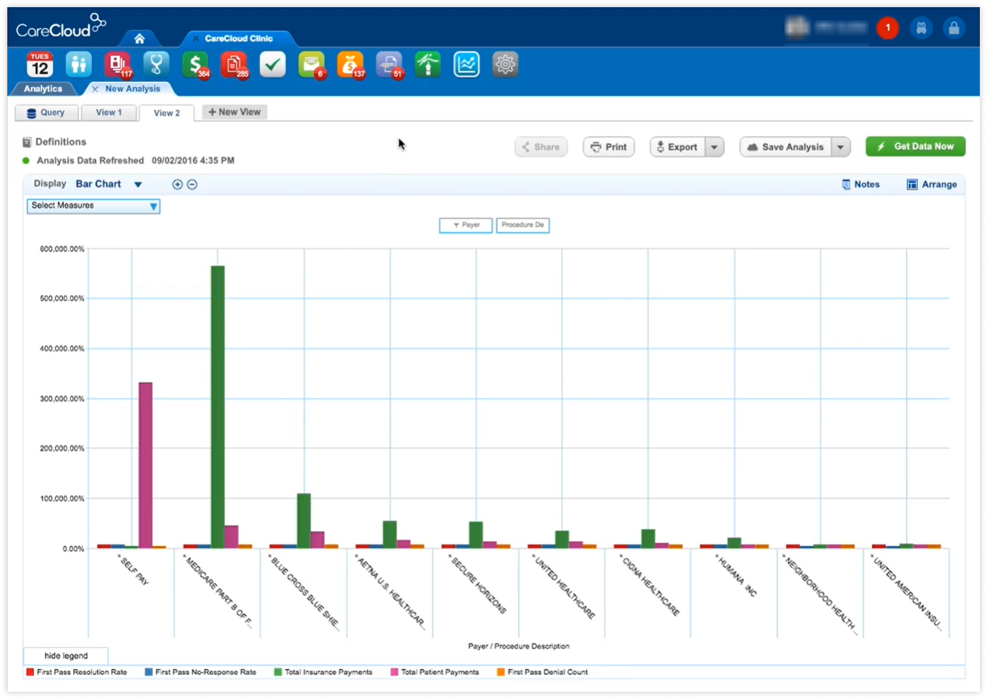Open the Bar Chart display dropdown
This screenshot has width=987, height=699.
click(x=109, y=185)
